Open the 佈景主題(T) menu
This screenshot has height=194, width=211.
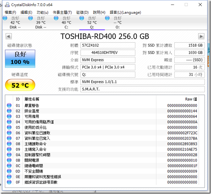[62, 12]
